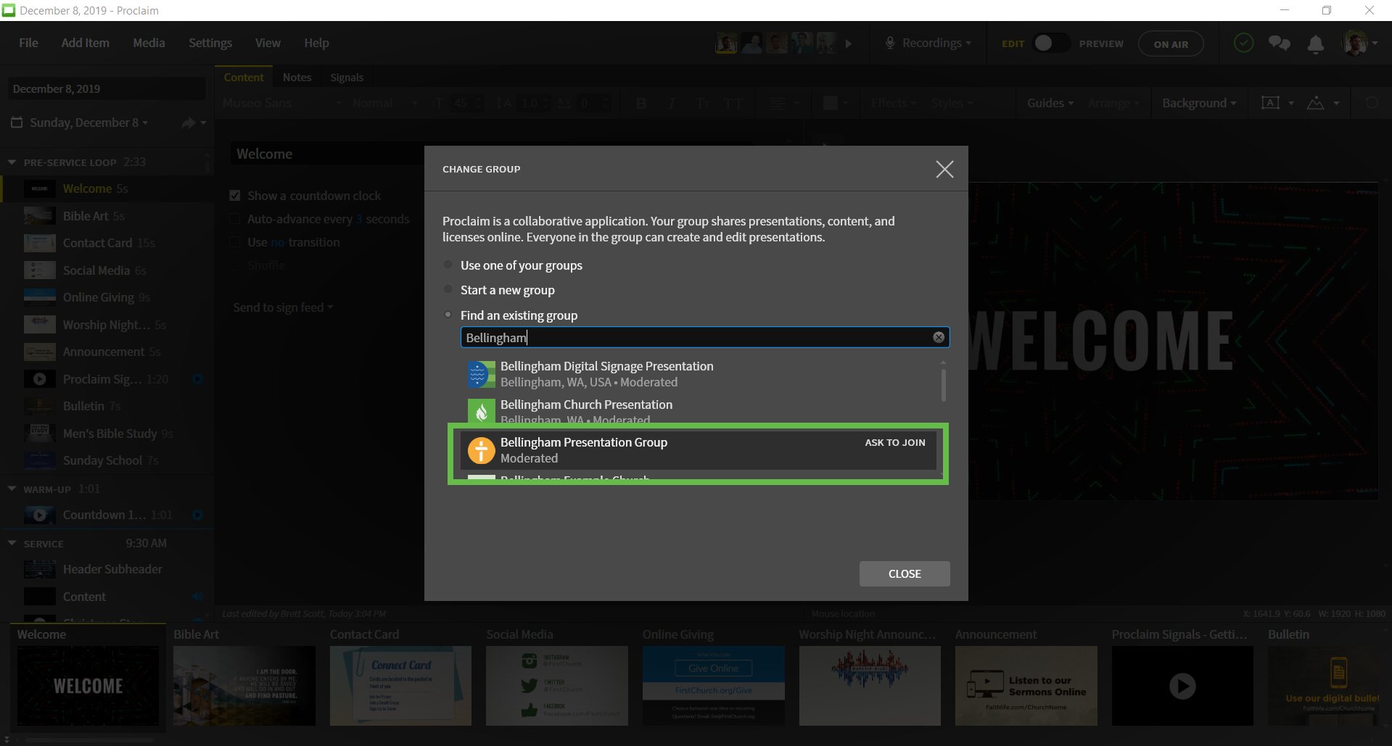This screenshot has width=1392, height=746.
Task: Clear the group search field
Action: pos(939,337)
